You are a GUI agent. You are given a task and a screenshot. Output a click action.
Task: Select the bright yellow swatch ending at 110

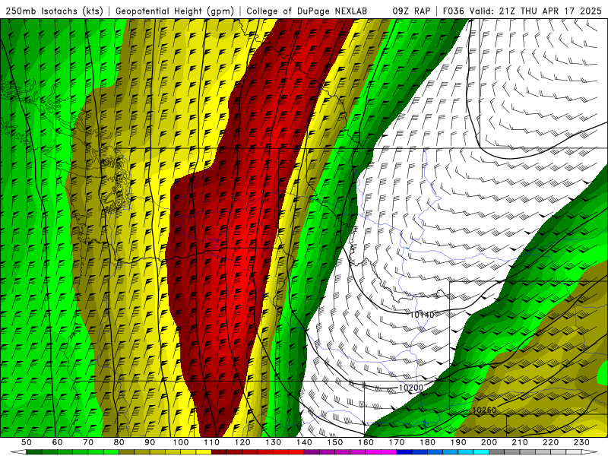(x=204, y=452)
